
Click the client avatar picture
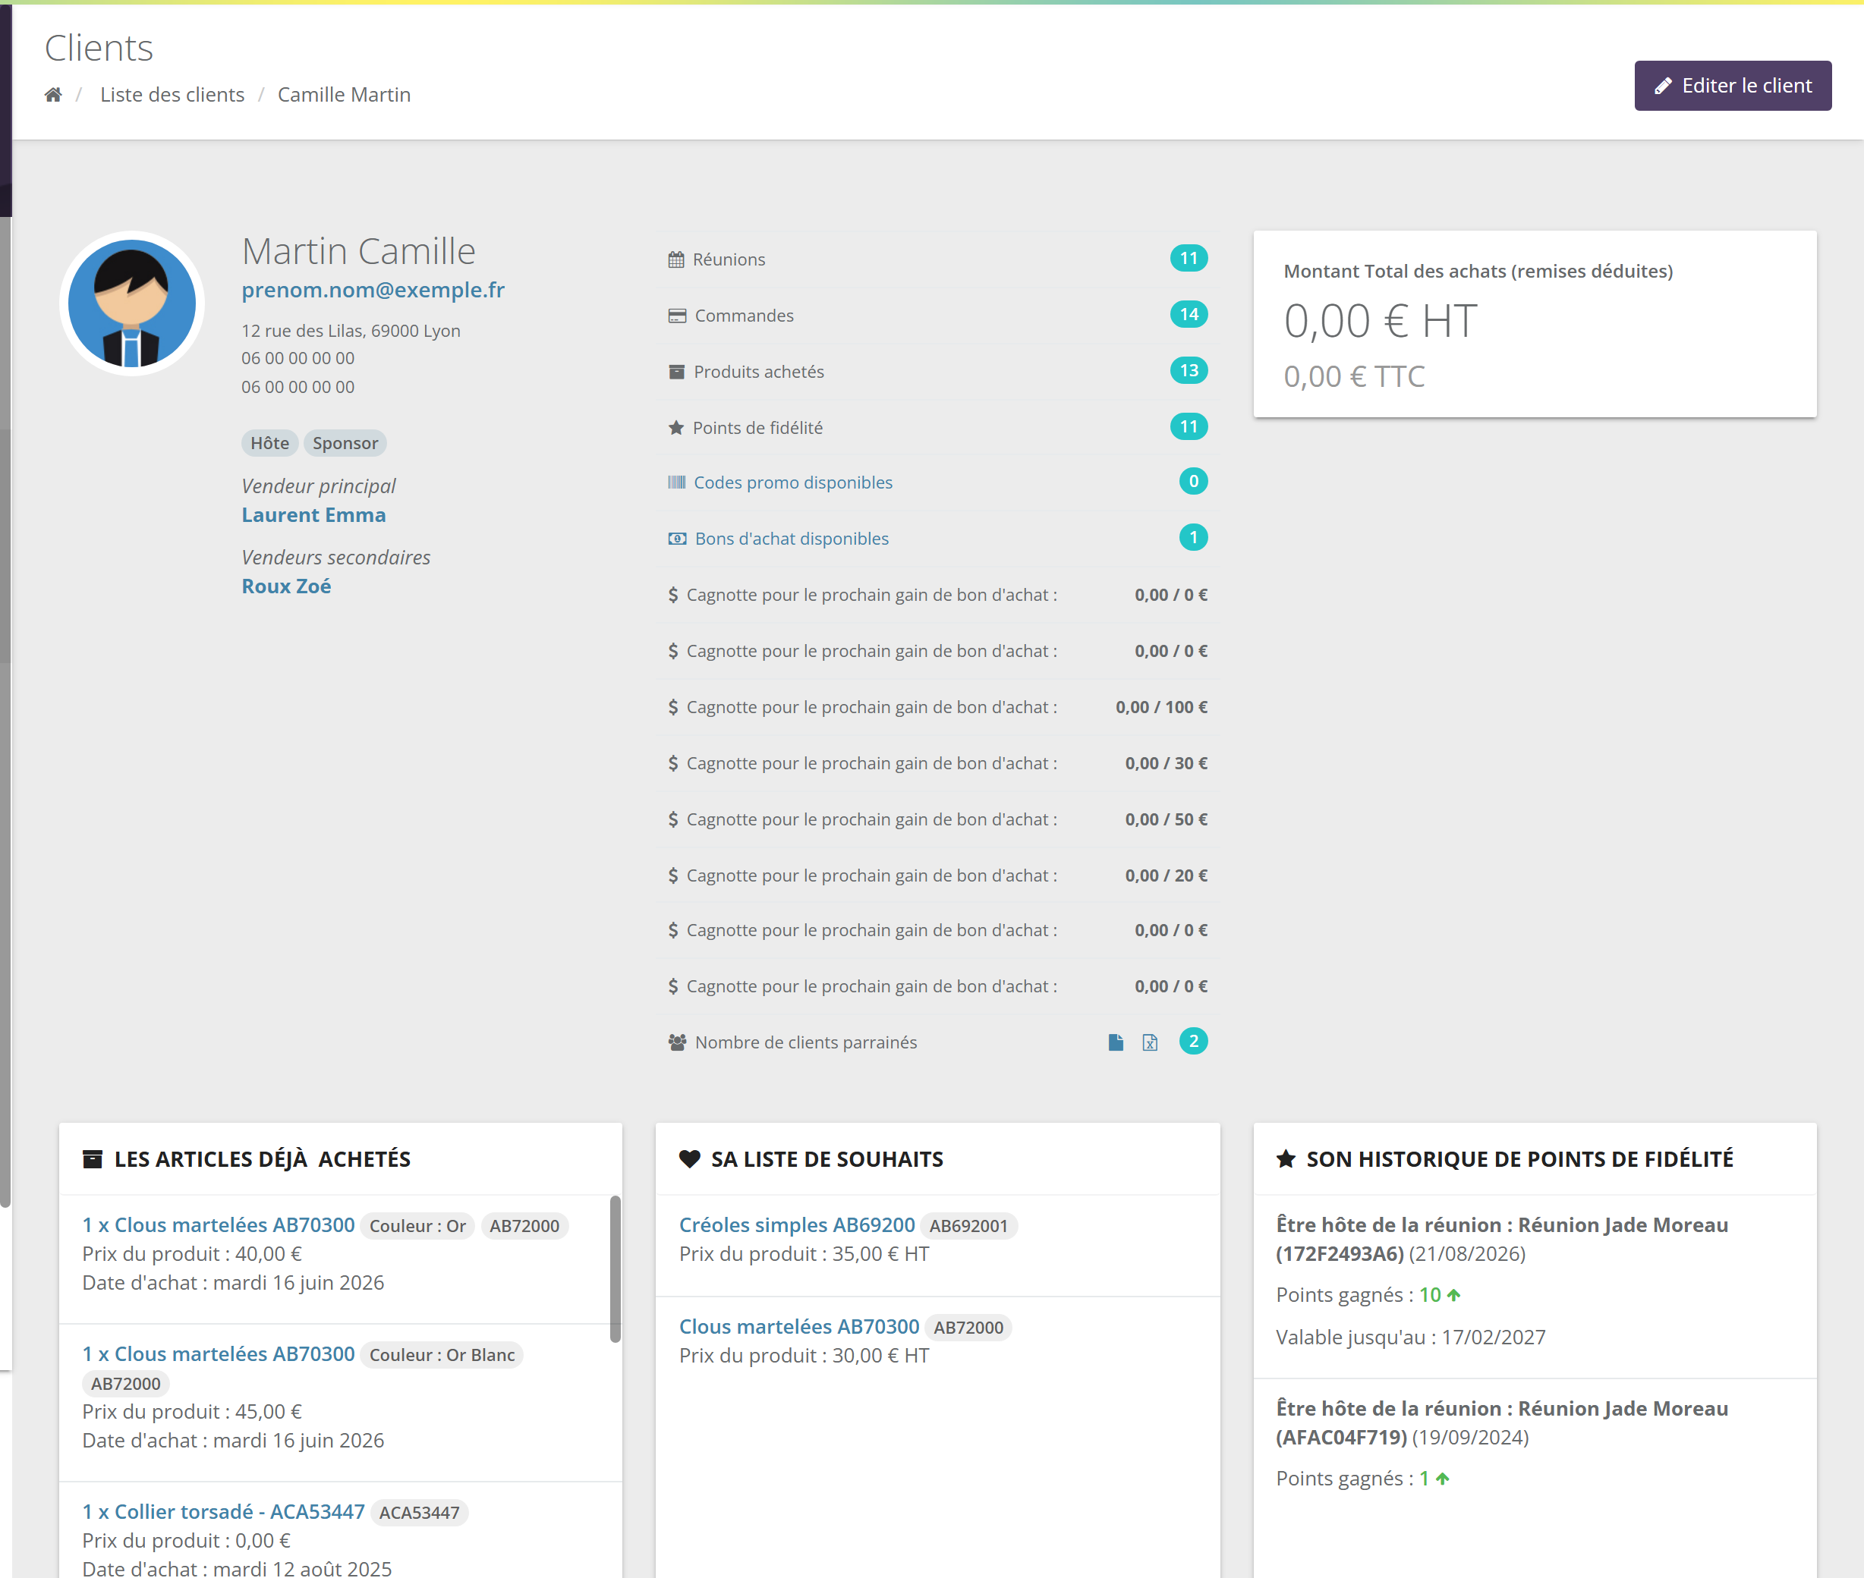click(133, 303)
